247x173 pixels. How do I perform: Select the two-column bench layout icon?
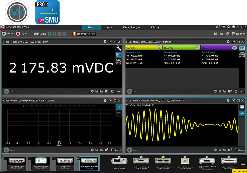click(55, 34)
